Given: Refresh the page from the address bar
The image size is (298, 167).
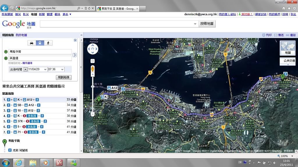Looking at the screenshot, I should point(89,8).
